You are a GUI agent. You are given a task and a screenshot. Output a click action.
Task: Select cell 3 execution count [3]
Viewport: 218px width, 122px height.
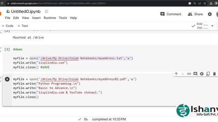tap(7, 49)
